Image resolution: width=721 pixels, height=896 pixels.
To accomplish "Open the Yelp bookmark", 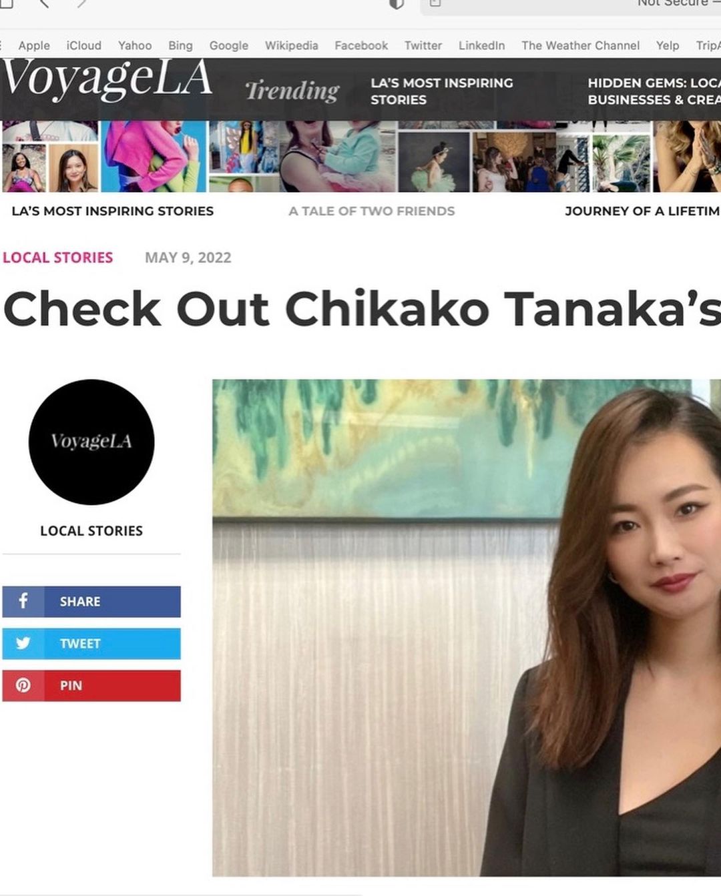I will point(668,45).
